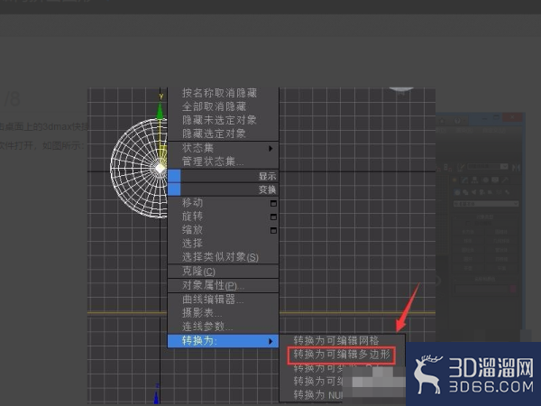
Task: Collapse 对象类型 rollout header
Action: pos(485,217)
